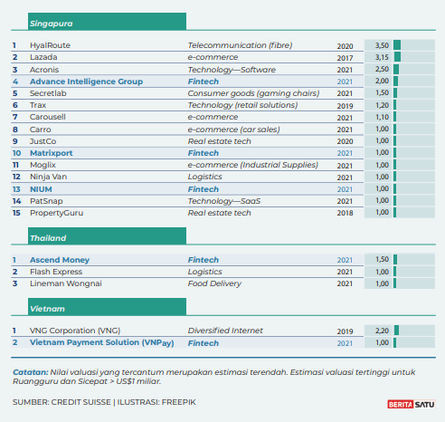Click the Food Delivery sector text

click(214, 283)
